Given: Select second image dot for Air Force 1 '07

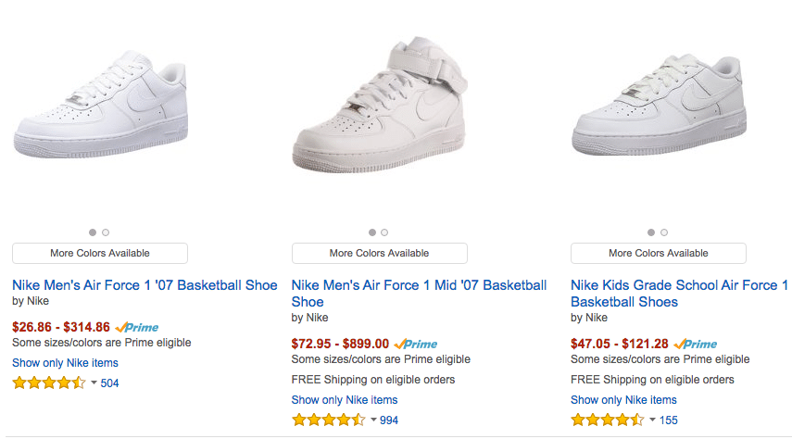Looking at the screenshot, I should (106, 232).
